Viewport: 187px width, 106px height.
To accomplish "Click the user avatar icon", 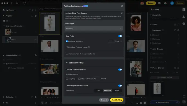I will 172,3.
